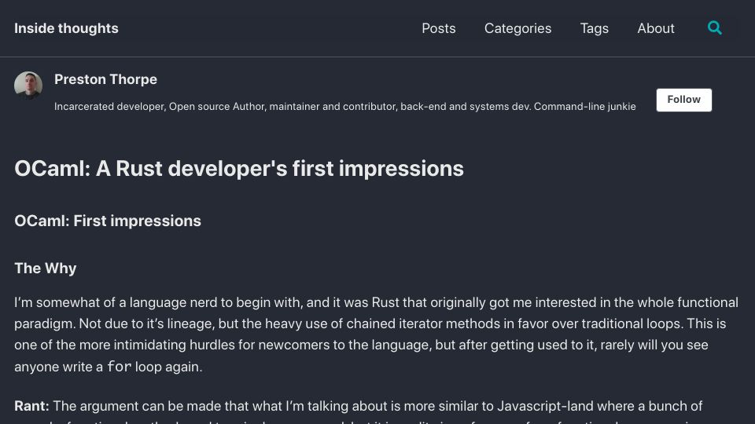The height and width of the screenshot is (424, 755).
Task: Select the "OCaml: First impressions" subheading
Action: pos(108,221)
